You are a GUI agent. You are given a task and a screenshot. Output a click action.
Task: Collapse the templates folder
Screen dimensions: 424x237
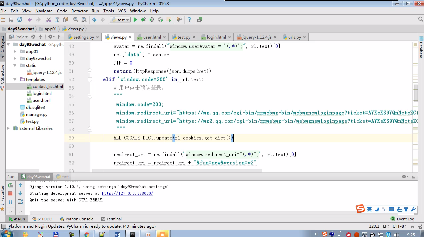[15, 80]
